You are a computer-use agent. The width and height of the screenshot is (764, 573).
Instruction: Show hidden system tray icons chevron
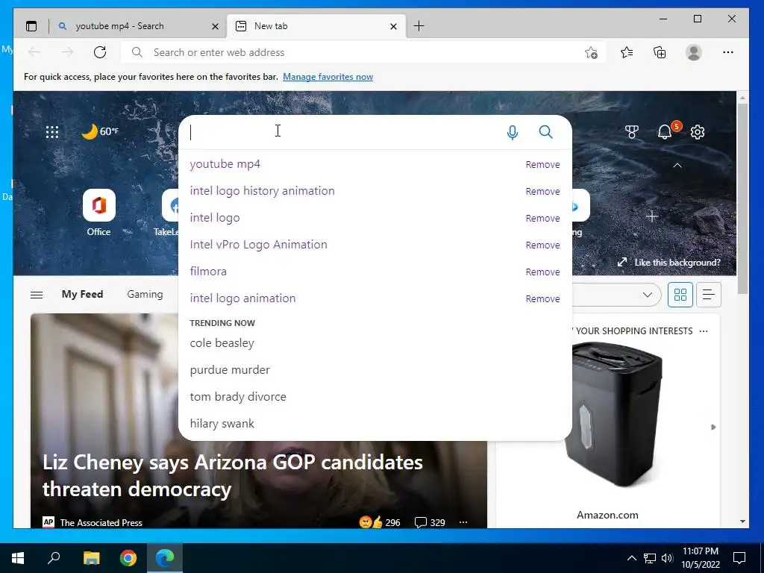tap(631, 558)
